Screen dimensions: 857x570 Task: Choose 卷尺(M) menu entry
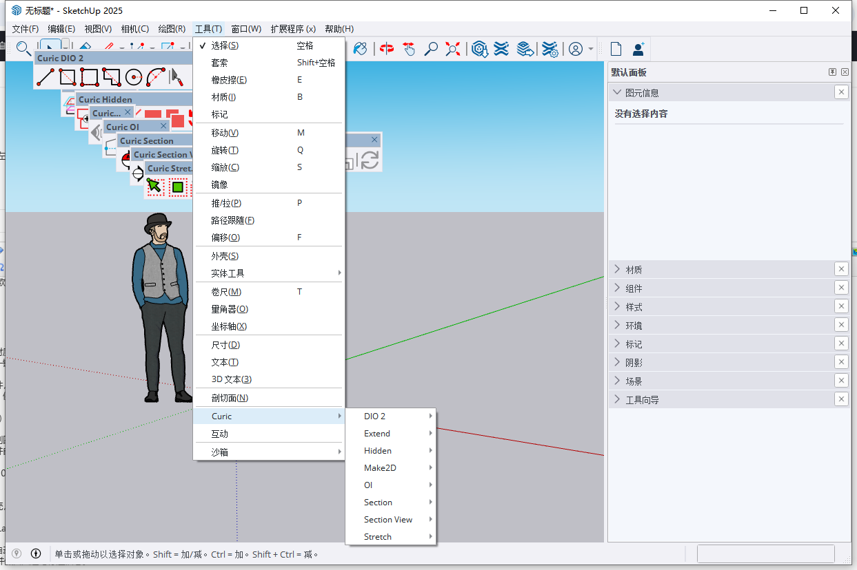point(269,292)
